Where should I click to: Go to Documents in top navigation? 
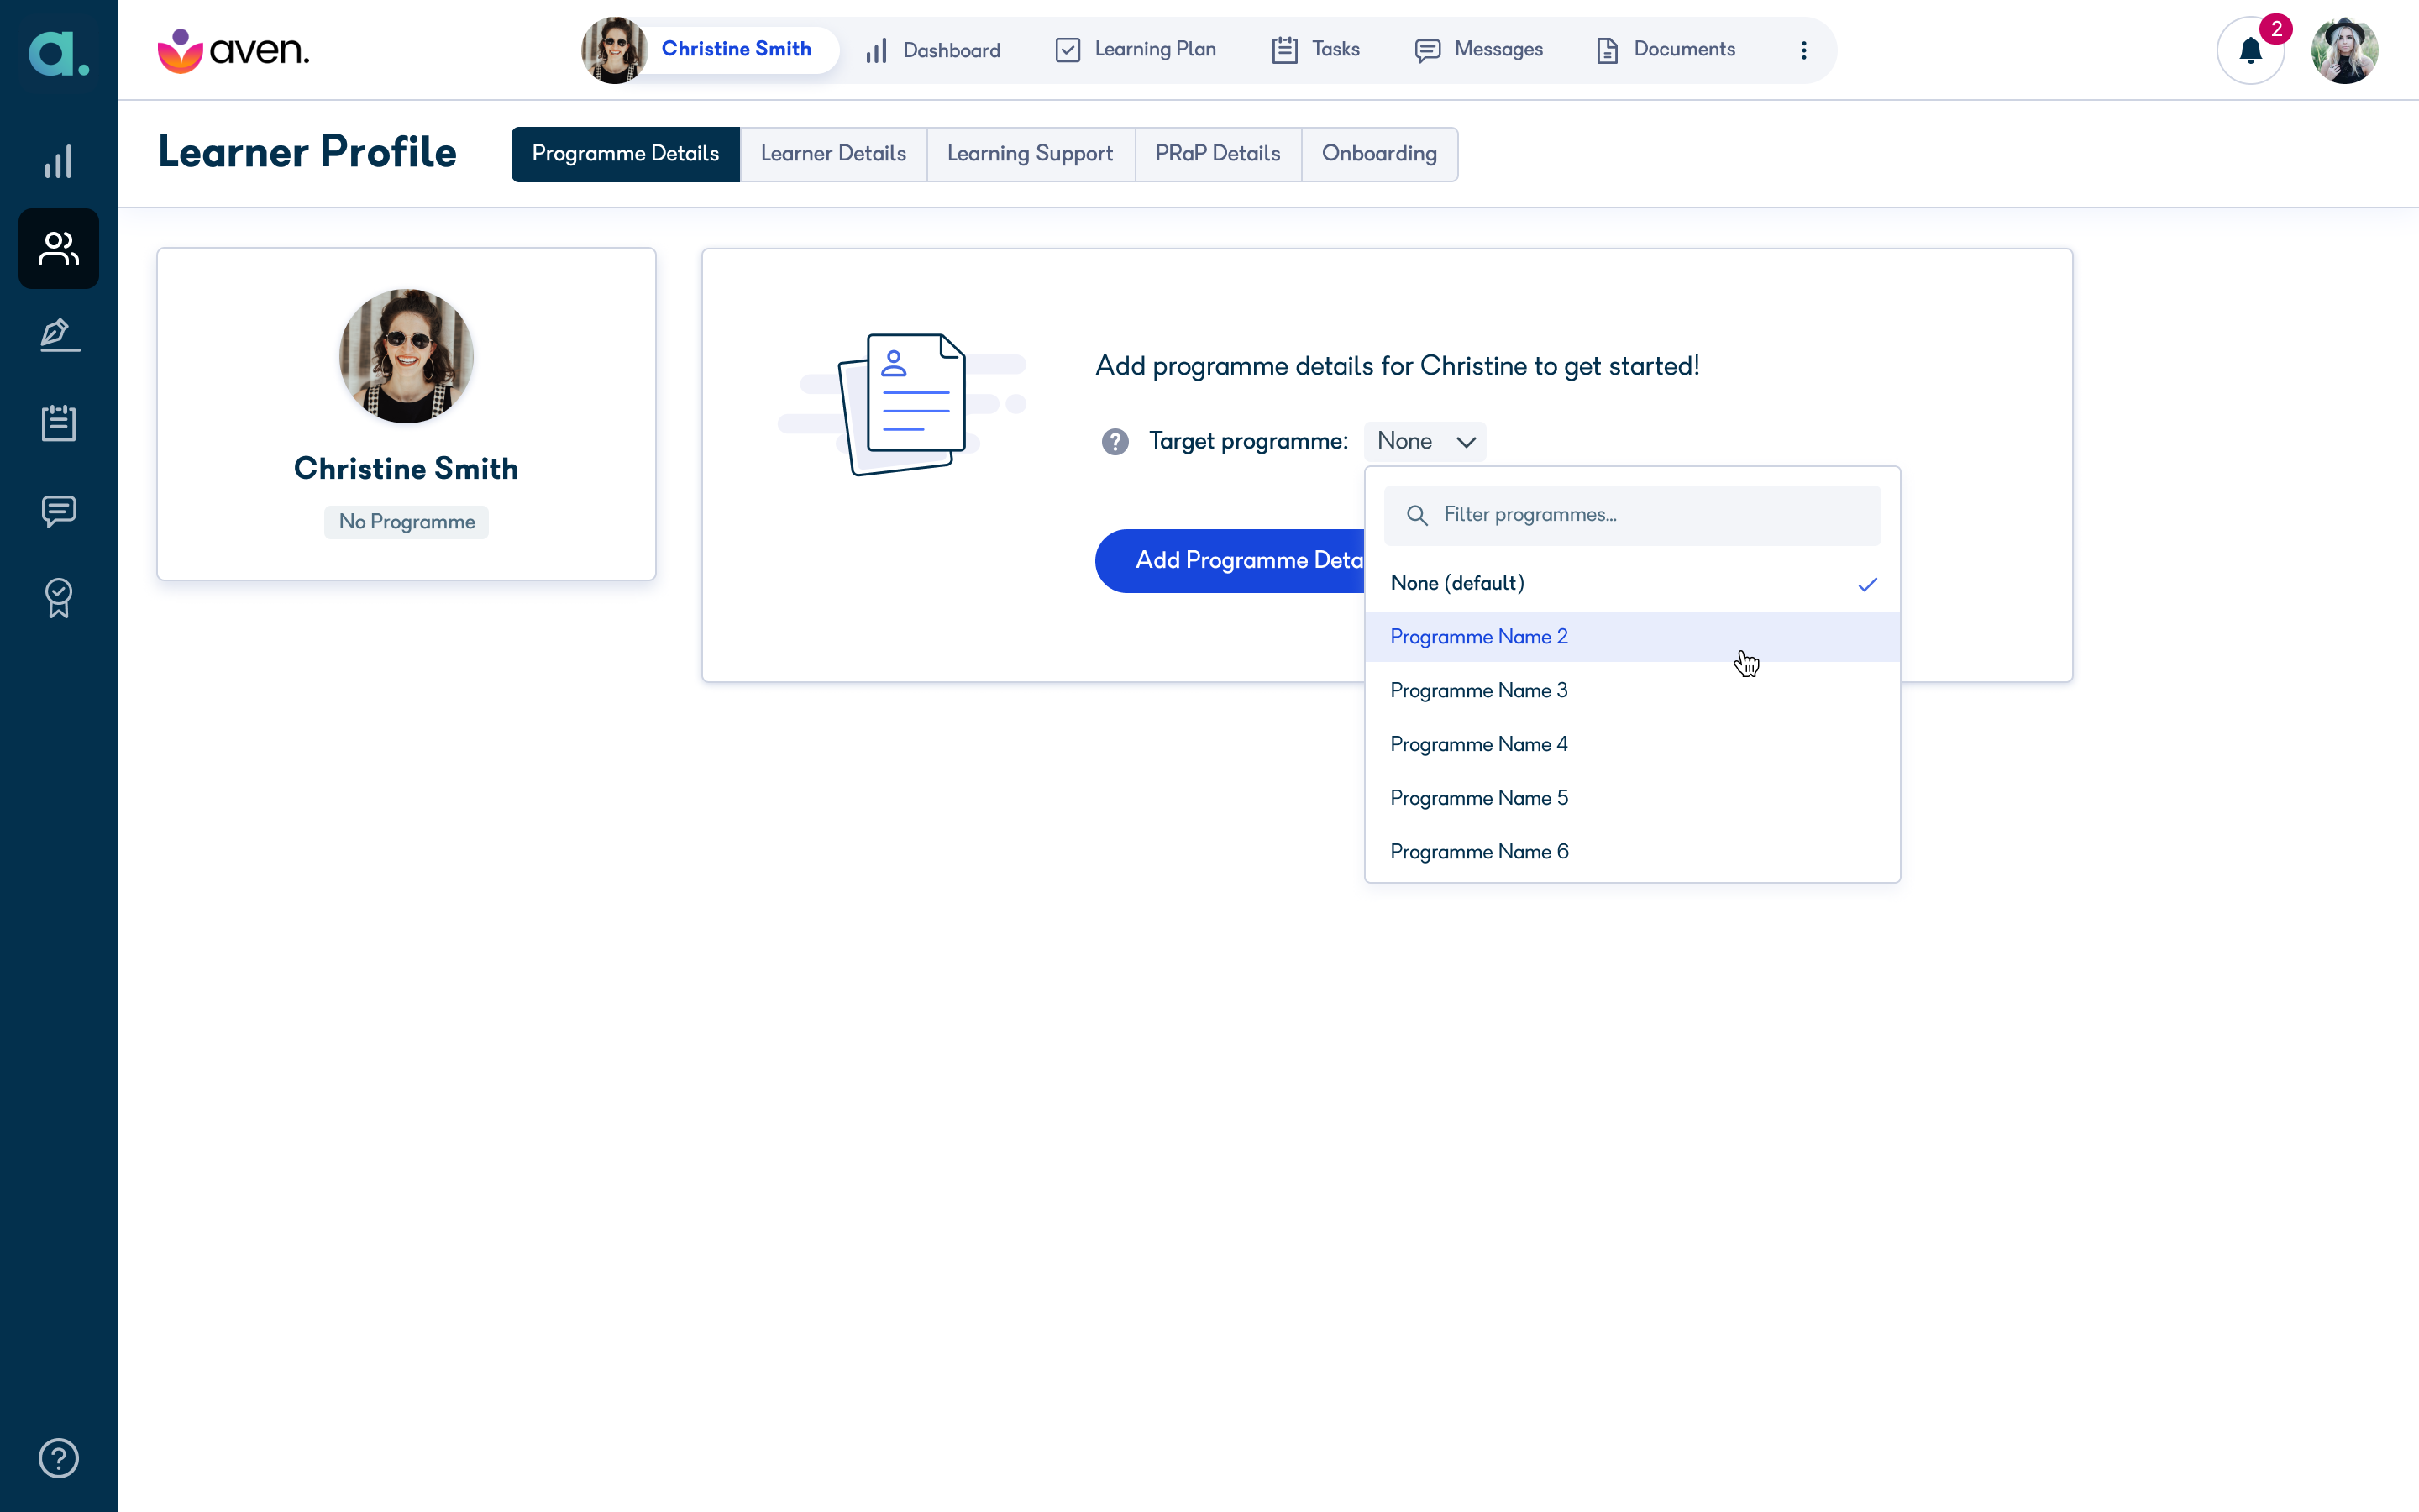(x=1666, y=50)
